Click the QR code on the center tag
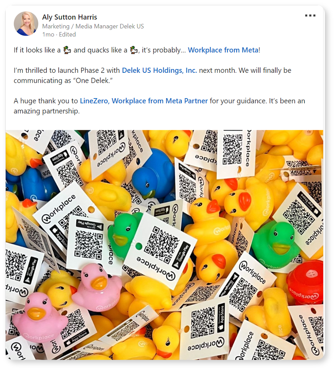This screenshot has width=336, height=371. 161,245
